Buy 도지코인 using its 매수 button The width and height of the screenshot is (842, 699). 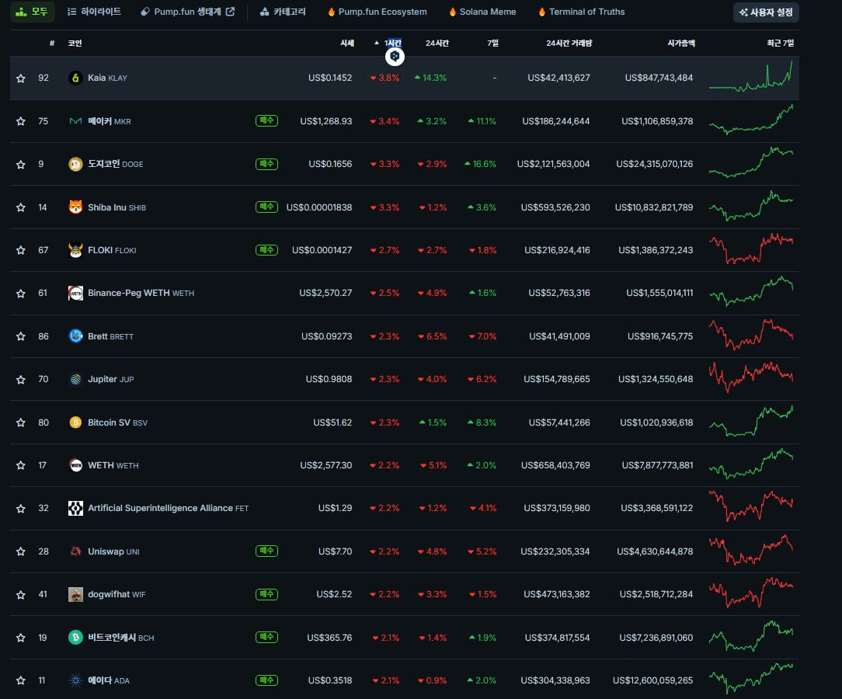pos(267,164)
